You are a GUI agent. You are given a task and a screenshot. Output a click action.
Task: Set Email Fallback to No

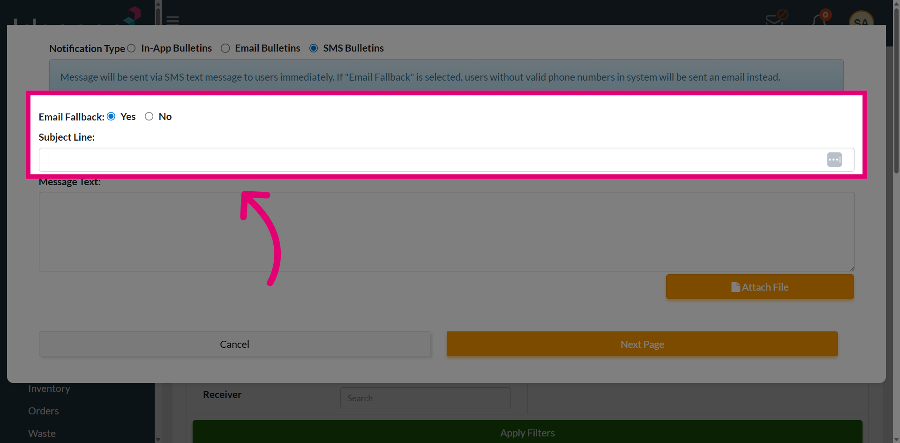(149, 116)
